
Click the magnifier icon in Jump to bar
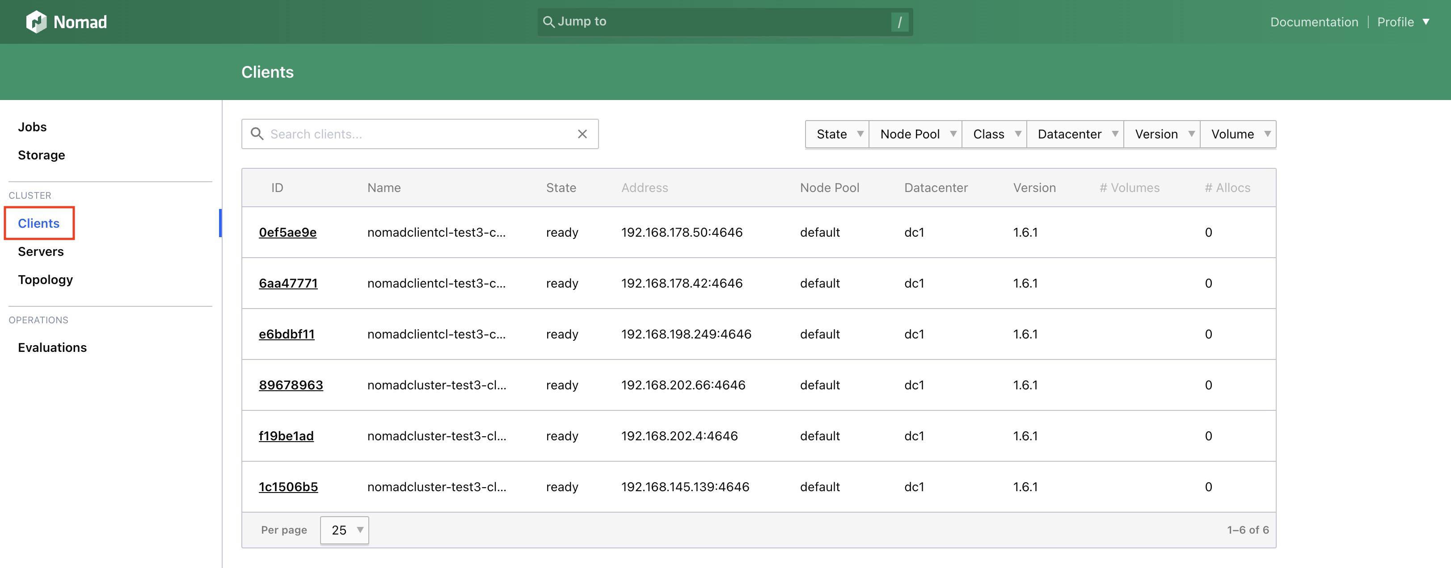click(550, 21)
